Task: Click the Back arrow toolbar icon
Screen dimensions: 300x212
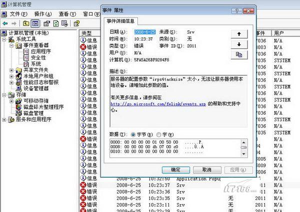Action: pyautogui.click(x=5, y=23)
